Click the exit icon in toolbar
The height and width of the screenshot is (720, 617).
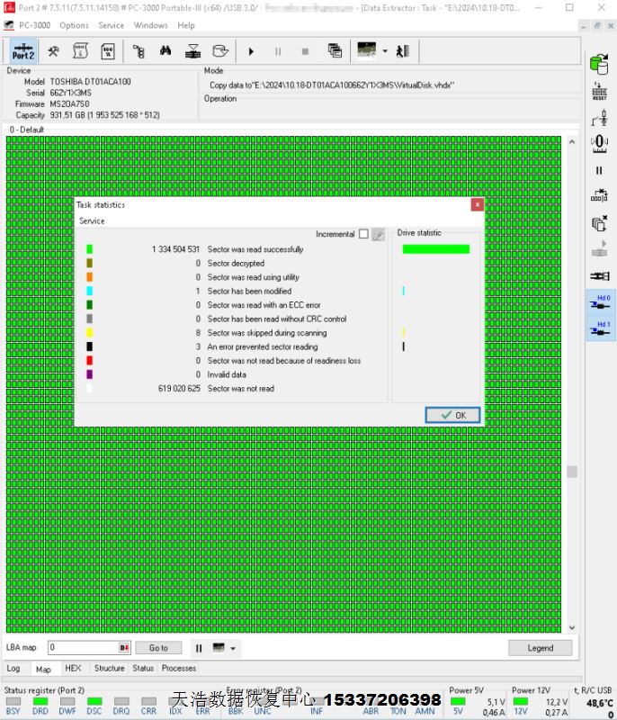(x=403, y=51)
